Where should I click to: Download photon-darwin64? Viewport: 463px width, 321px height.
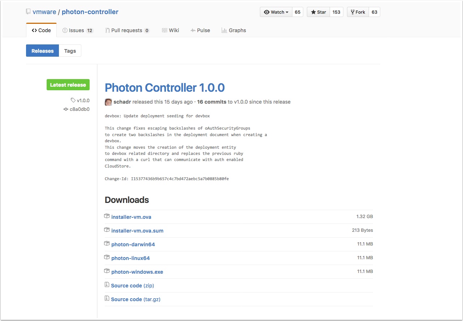point(133,244)
